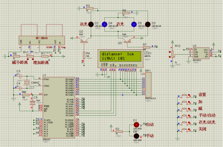Click the LCD1 reference label
Image resolution: width=223 pixels, height=147 pixels.
pyautogui.click(x=148, y=53)
